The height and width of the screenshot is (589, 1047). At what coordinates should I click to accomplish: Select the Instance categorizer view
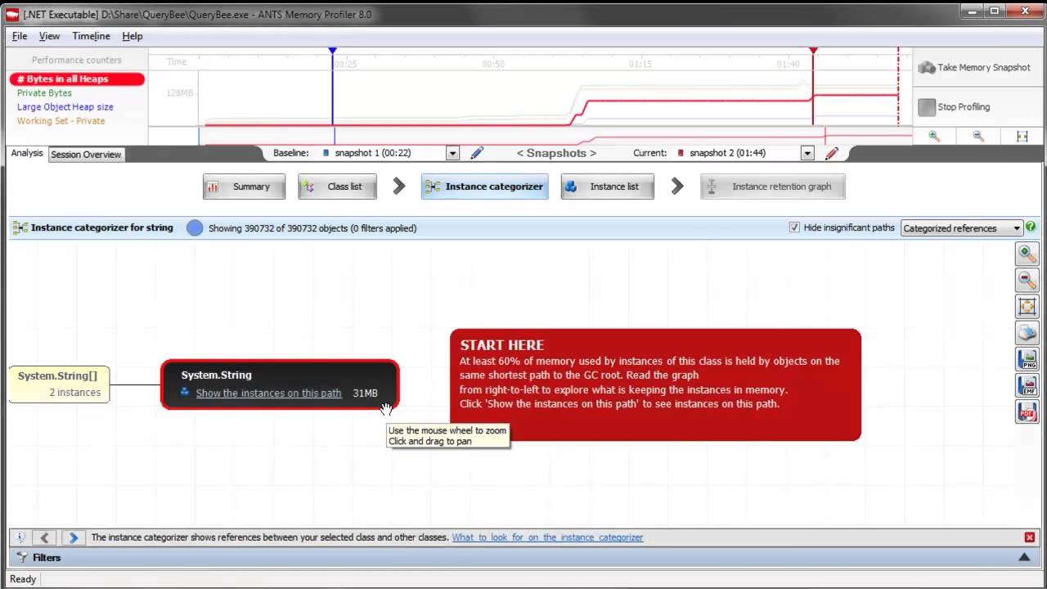point(485,187)
